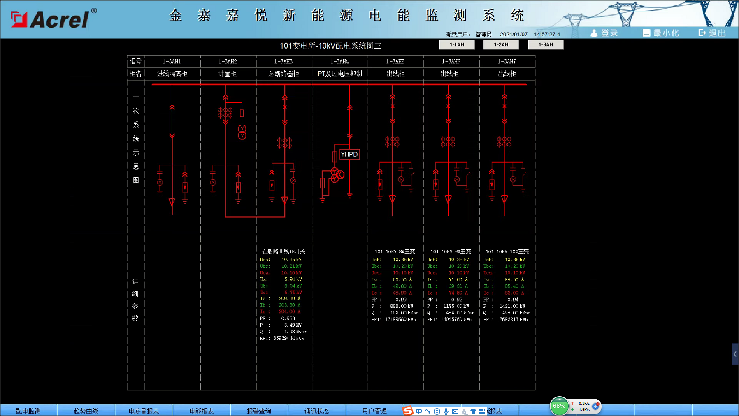739x416 pixels.
Task: Open the 通讯状态 menu tab
Action: (x=316, y=411)
